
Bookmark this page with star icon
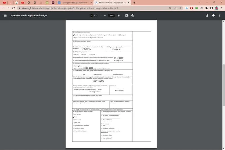181,8
